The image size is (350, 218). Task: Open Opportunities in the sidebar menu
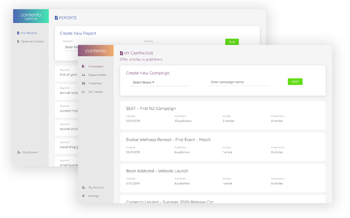pyautogui.click(x=97, y=75)
